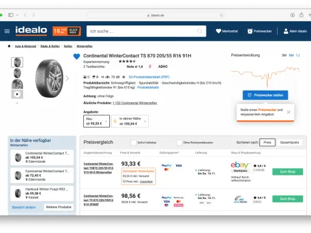Open Räder & Reifen breadcrumb
Screen dimensions: 311x233
click(50, 46)
